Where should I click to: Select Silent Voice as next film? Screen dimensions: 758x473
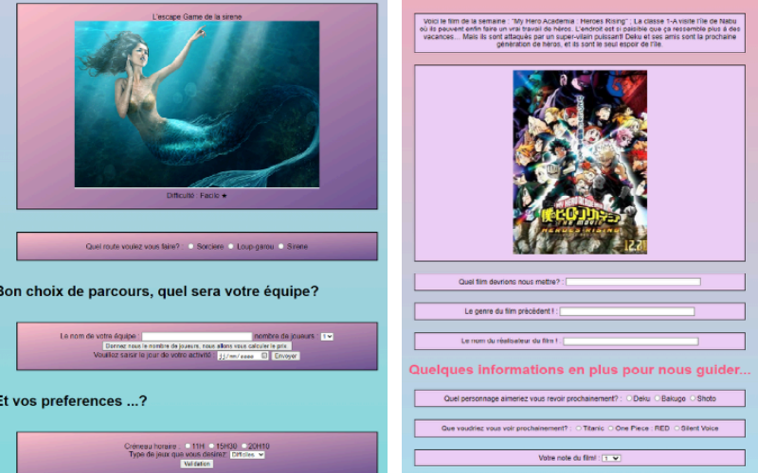click(677, 429)
